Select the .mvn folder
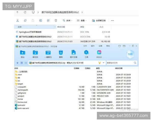Screen dimensions: 153x122 coord(18,75)
